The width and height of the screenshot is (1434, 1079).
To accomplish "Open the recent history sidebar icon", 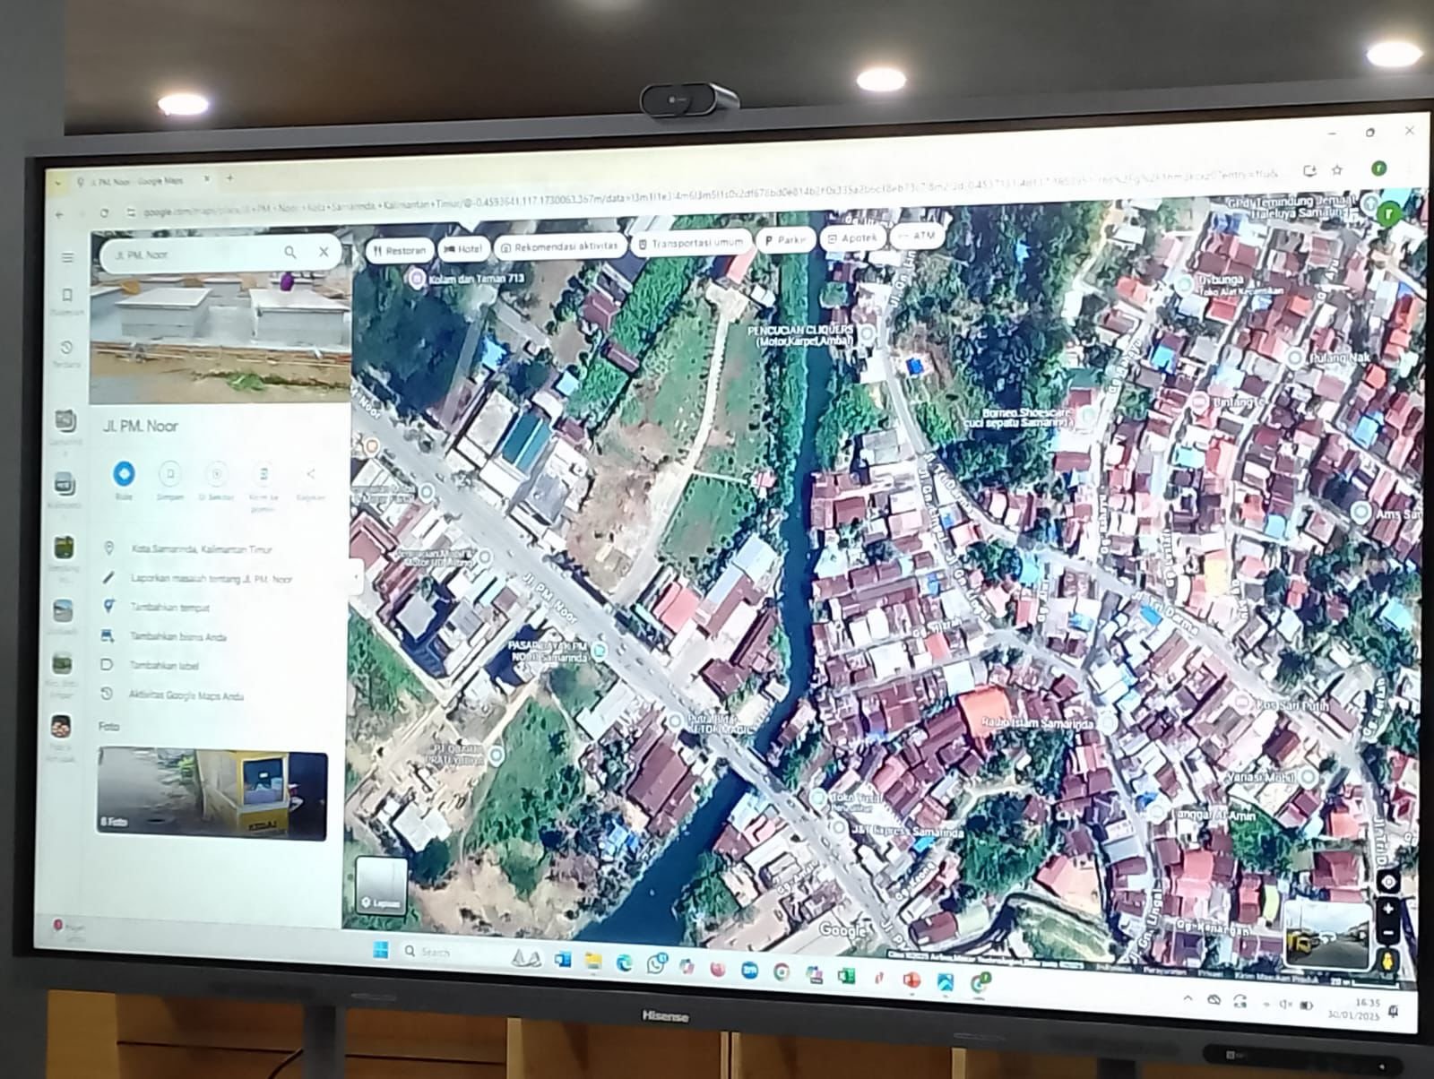I will pyautogui.click(x=66, y=348).
